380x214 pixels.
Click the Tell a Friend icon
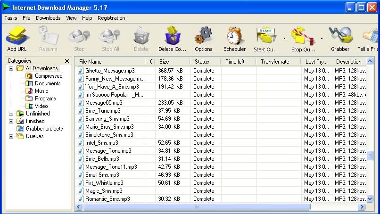point(370,36)
